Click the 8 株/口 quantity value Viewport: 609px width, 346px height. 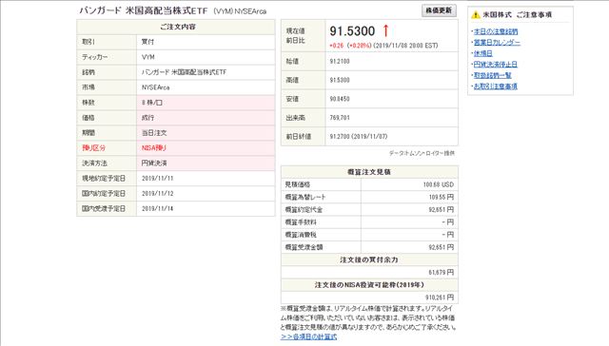tap(152, 103)
